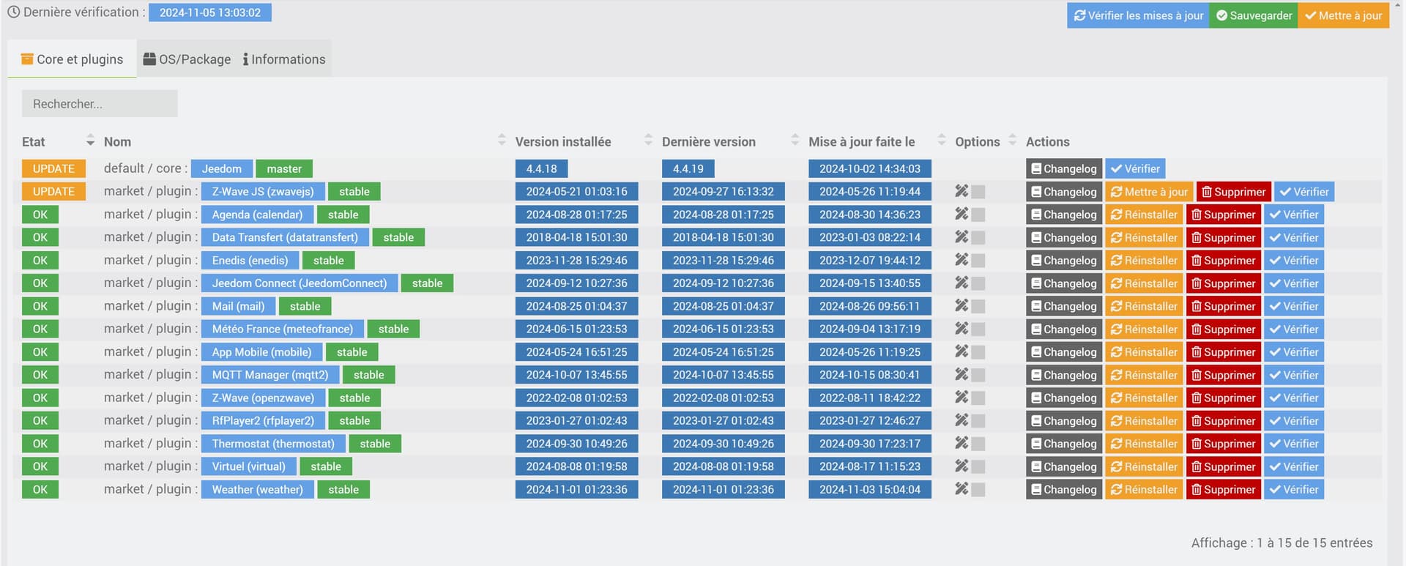This screenshot has height=566, width=1406.
Task: Click the last check timestamp 2024-11-05 13:03:02
Action: click(210, 12)
